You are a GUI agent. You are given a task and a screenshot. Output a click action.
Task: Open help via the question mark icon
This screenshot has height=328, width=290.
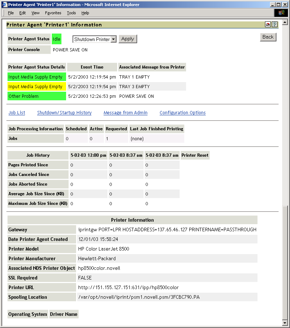pos(274,25)
